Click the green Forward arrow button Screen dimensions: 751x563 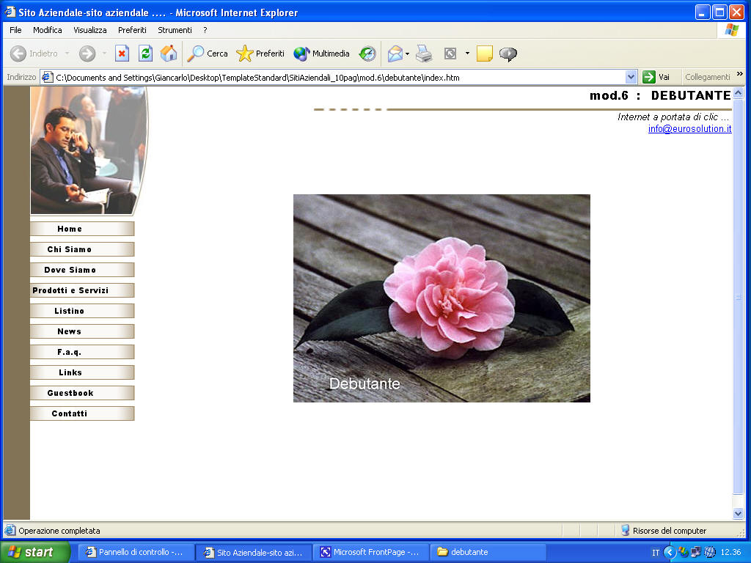[87, 54]
